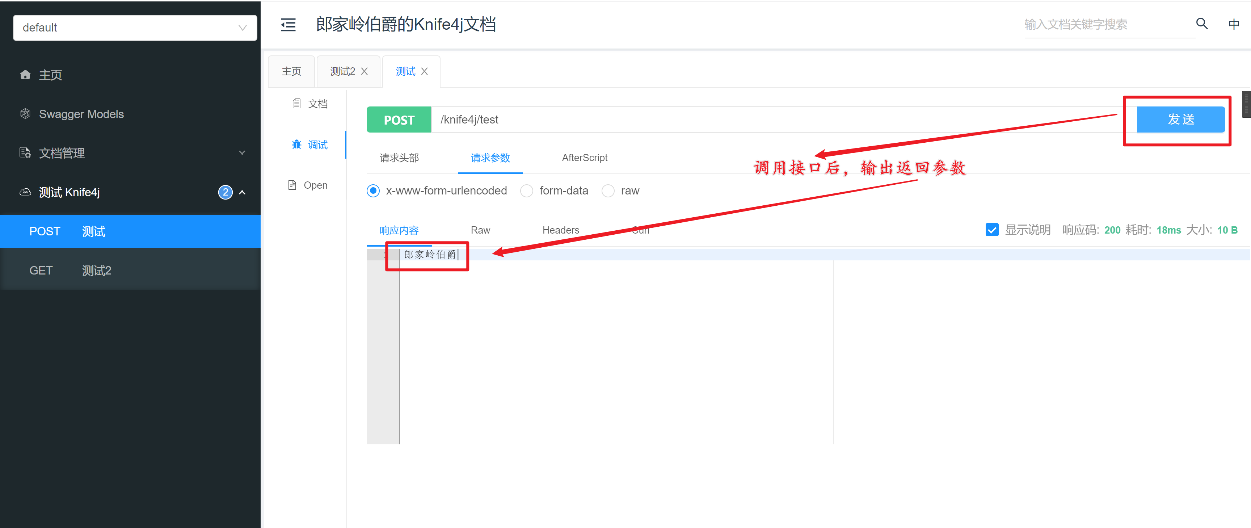Open the 请求头部 tab
1251x528 pixels.
click(399, 158)
